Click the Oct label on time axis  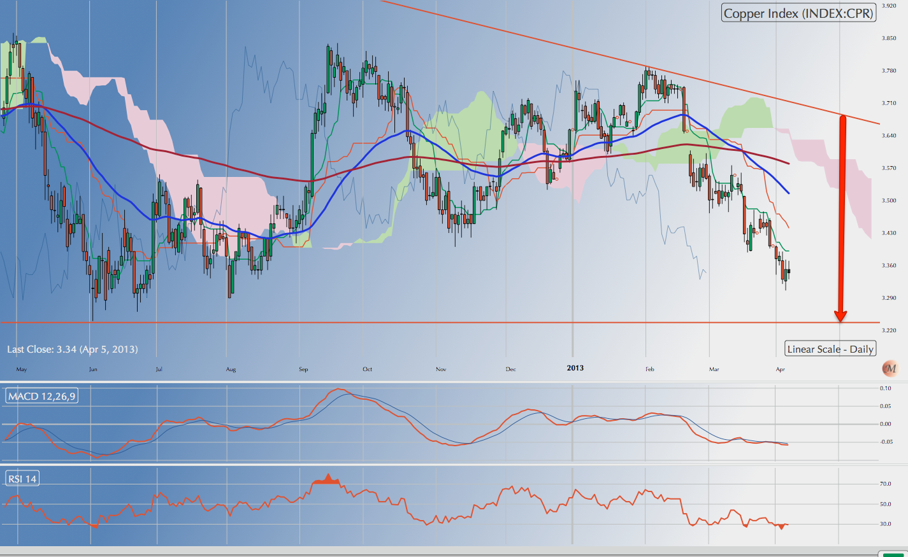pos(367,369)
